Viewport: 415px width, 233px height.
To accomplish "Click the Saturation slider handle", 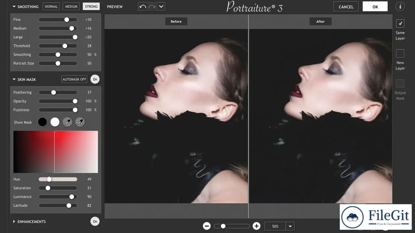I will coord(48,188).
